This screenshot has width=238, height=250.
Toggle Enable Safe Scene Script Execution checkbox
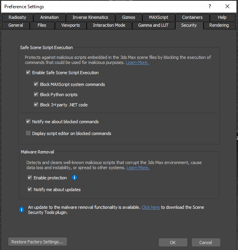tap(28, 73)
